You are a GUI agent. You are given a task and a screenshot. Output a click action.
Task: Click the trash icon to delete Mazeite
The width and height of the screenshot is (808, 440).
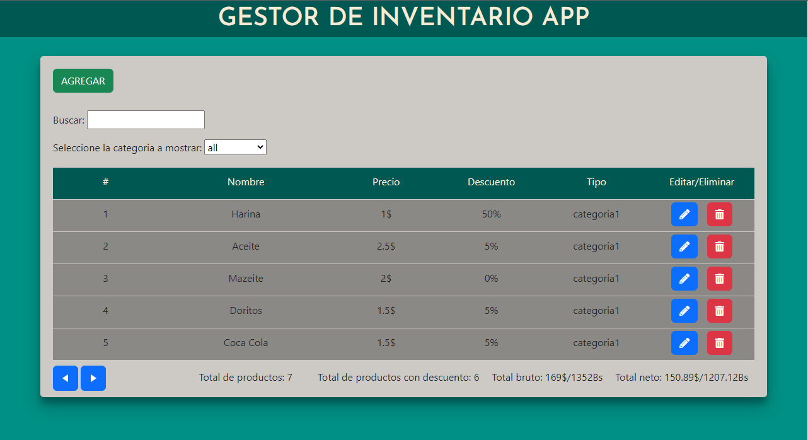click(719, 279)
